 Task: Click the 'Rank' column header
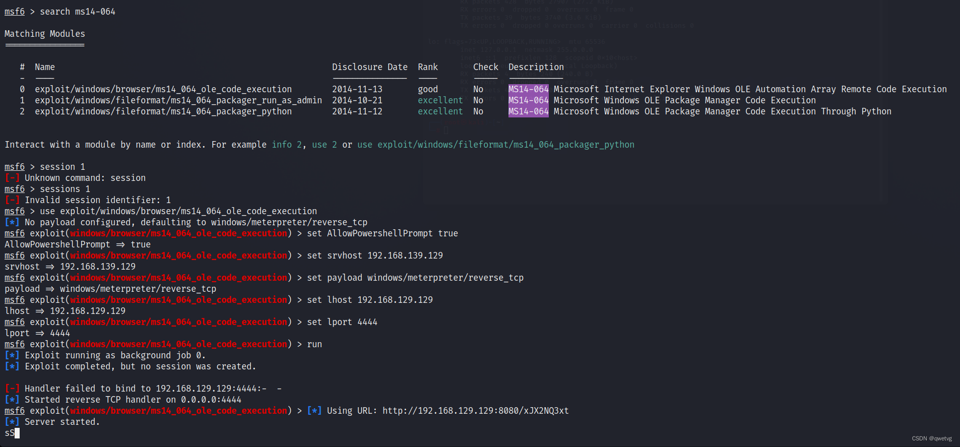[428, 67]
